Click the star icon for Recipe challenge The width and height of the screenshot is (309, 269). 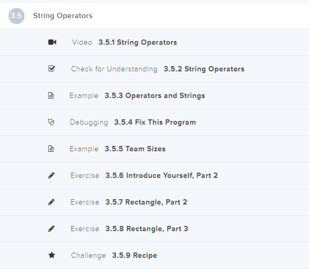click(52, 255)
